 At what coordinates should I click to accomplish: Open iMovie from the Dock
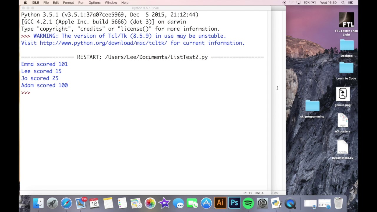[164, 203]
